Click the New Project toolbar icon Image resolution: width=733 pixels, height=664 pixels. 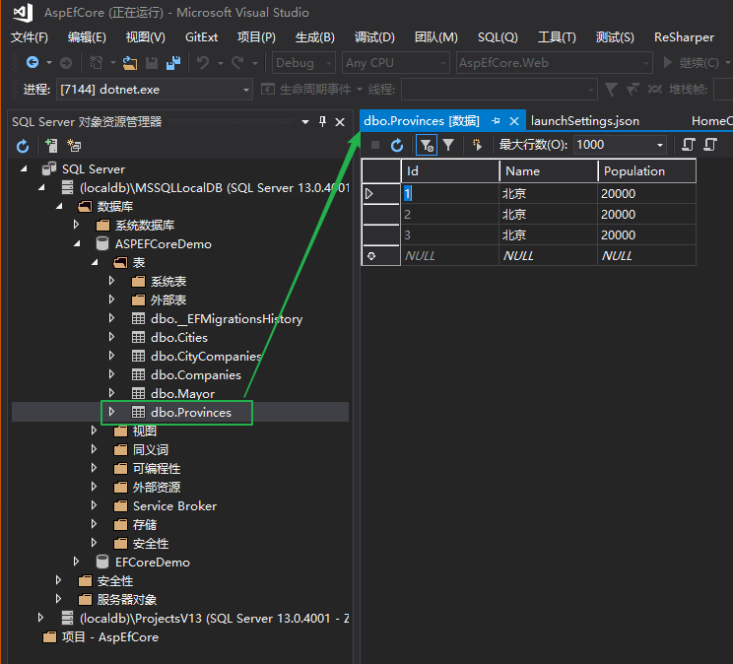96,63
